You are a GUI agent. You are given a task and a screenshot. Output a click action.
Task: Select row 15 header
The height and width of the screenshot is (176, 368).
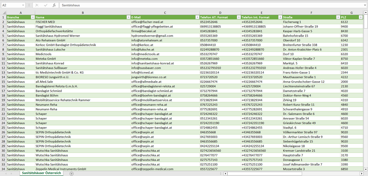3,82
